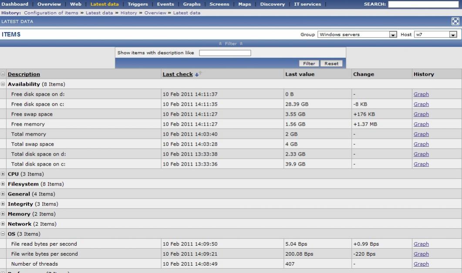Collapse the Filter bar
This screenshot has height=273, width=462.
coord(231,43)
